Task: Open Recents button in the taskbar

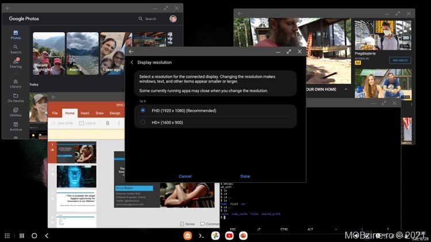Action: pos(22,236)
